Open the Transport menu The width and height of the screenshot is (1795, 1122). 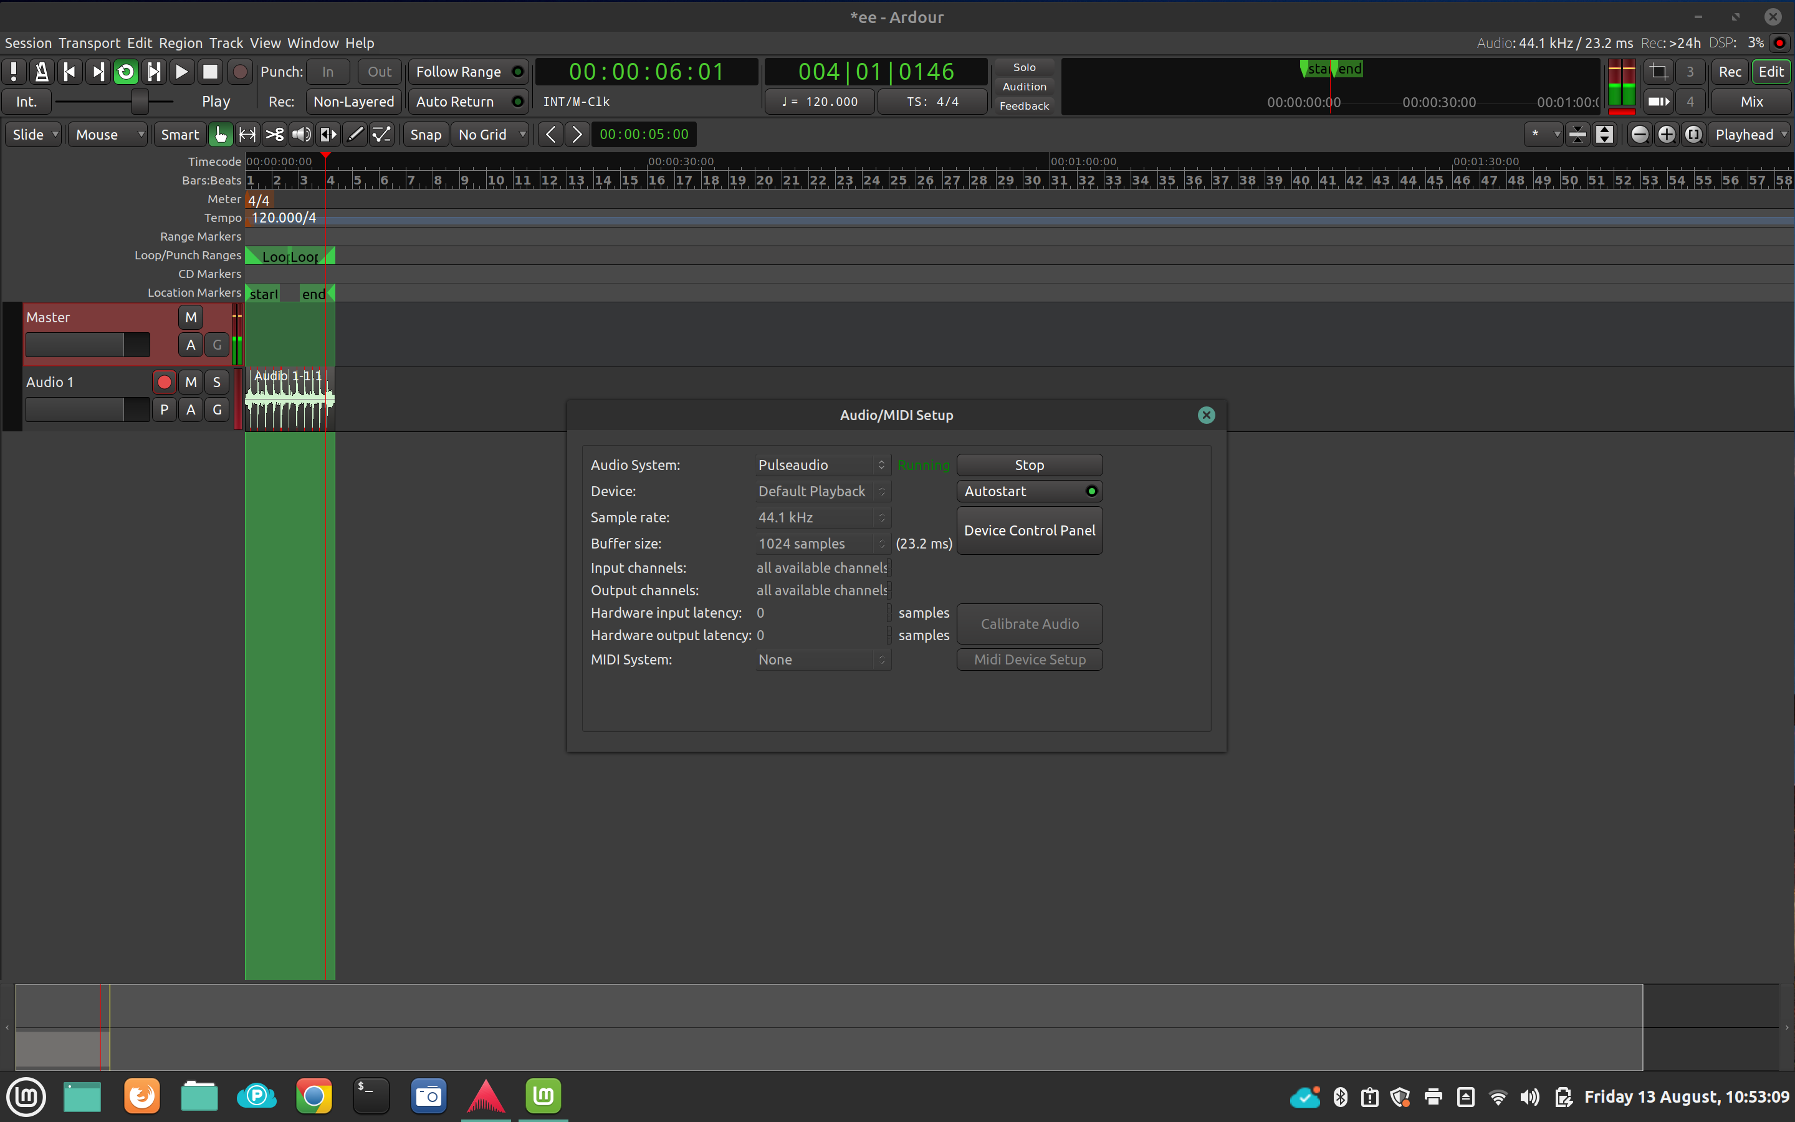click(89, 43)
